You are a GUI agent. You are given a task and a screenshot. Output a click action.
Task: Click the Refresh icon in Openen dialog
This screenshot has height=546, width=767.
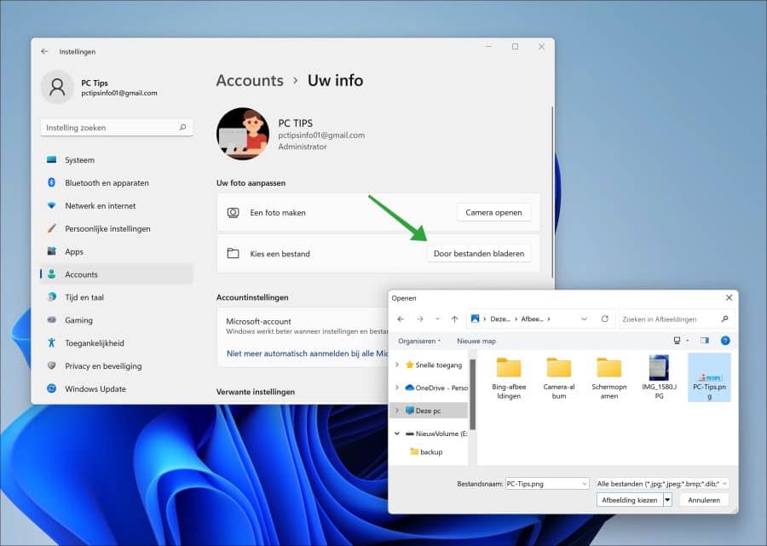coord(604,319)
